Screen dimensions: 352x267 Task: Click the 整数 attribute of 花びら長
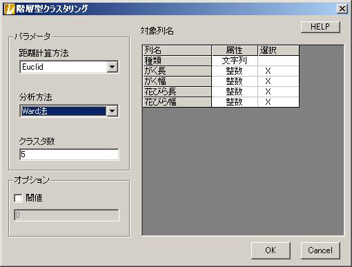coord(235,92)
